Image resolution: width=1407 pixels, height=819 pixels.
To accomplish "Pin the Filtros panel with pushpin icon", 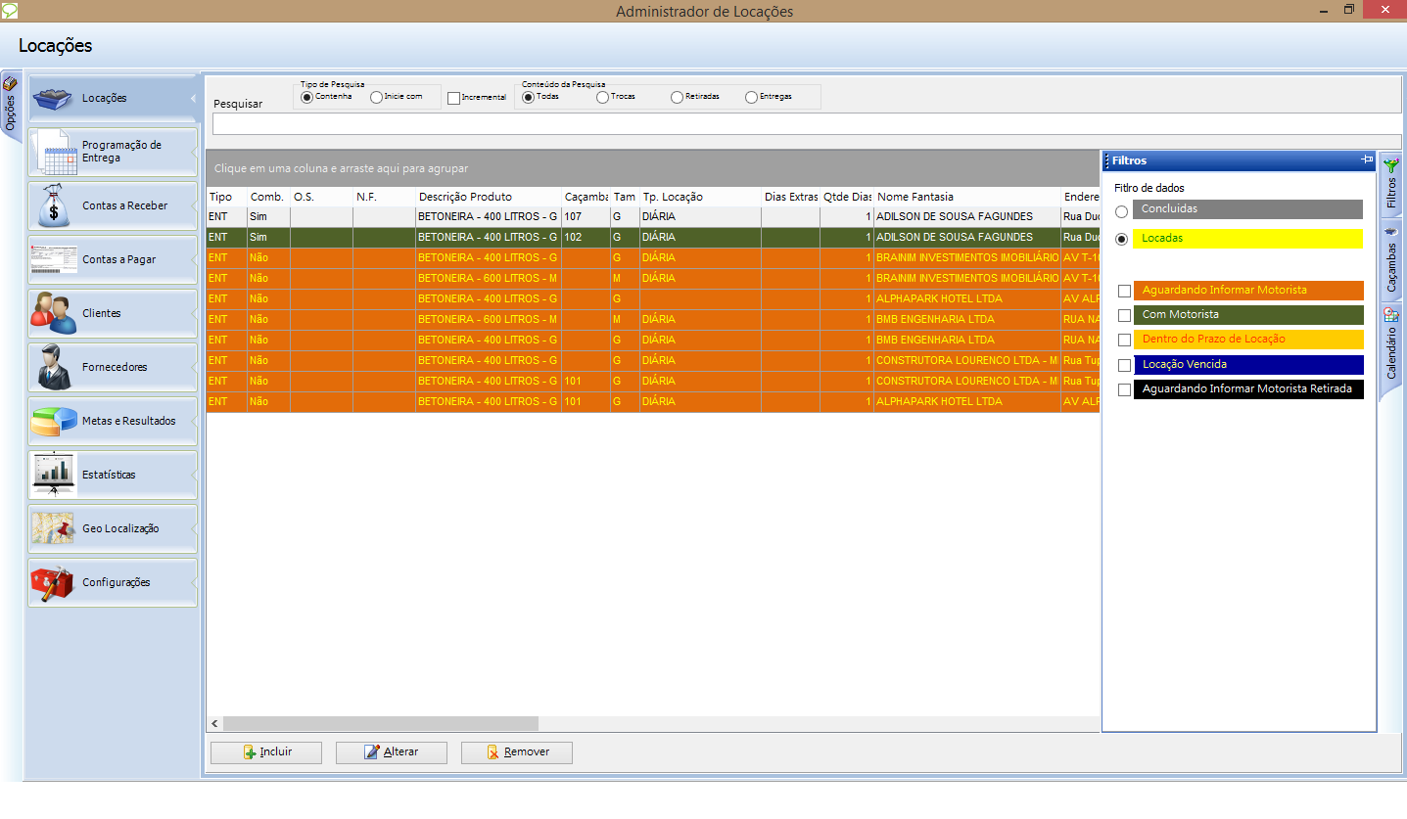I will (x=1366, y=159).
